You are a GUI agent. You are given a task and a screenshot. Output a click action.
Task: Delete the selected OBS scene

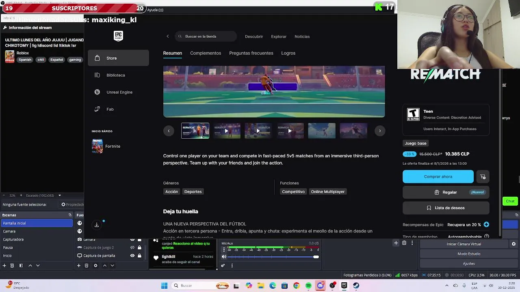[x=12, y=266]
